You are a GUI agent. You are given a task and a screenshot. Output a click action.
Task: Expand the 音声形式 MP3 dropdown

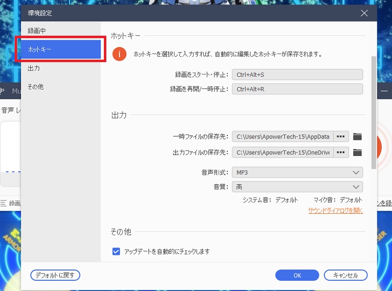(x=297, y=173)
